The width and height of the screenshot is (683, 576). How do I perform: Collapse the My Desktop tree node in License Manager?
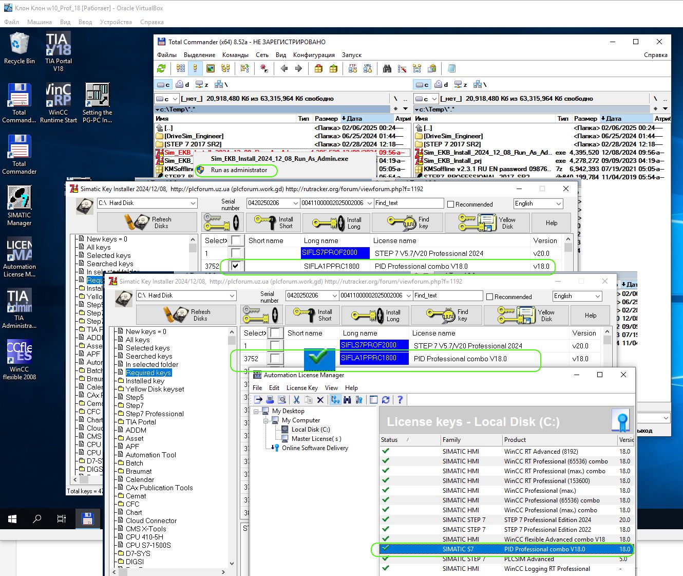pos(256,411)
